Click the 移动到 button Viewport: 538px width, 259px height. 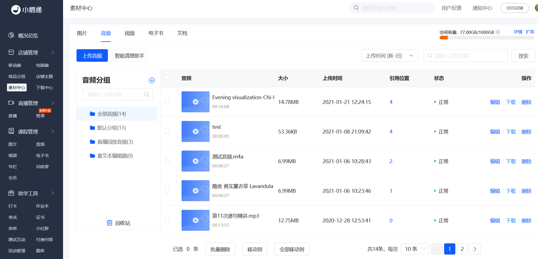point(255,249)
